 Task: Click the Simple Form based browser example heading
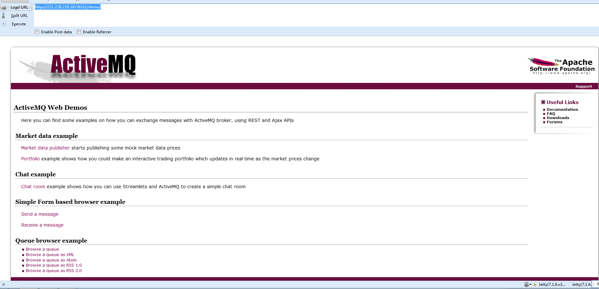click(70, 202)
